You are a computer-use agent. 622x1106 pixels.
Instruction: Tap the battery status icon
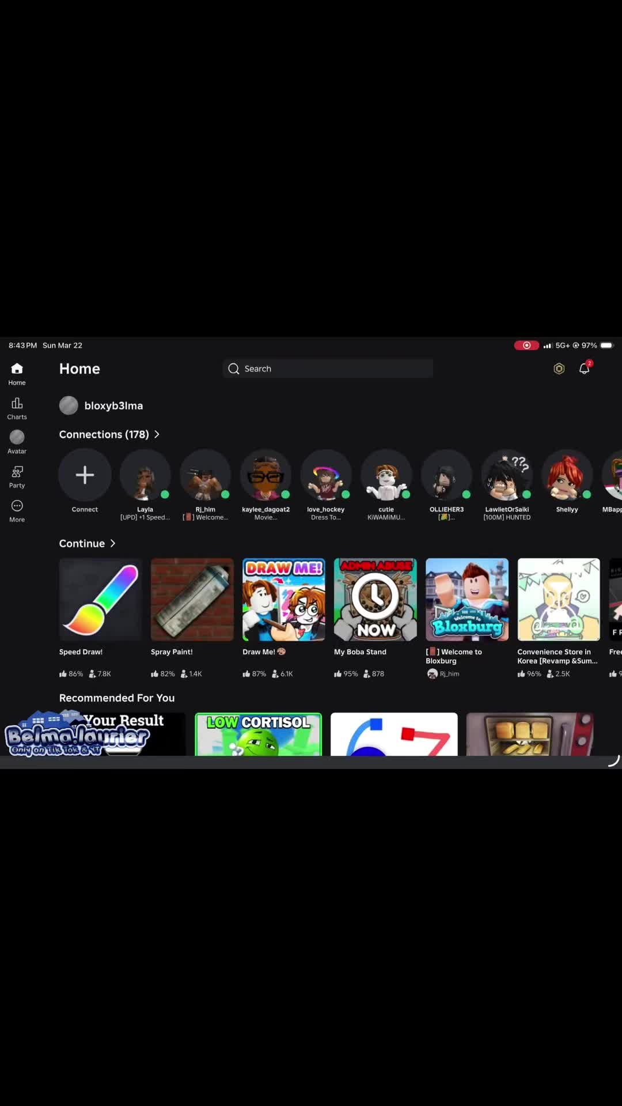pyautogui.click(x=607, y=345)
